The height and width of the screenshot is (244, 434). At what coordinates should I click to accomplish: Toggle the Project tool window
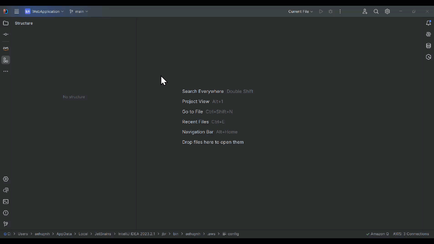pos(5,23)
